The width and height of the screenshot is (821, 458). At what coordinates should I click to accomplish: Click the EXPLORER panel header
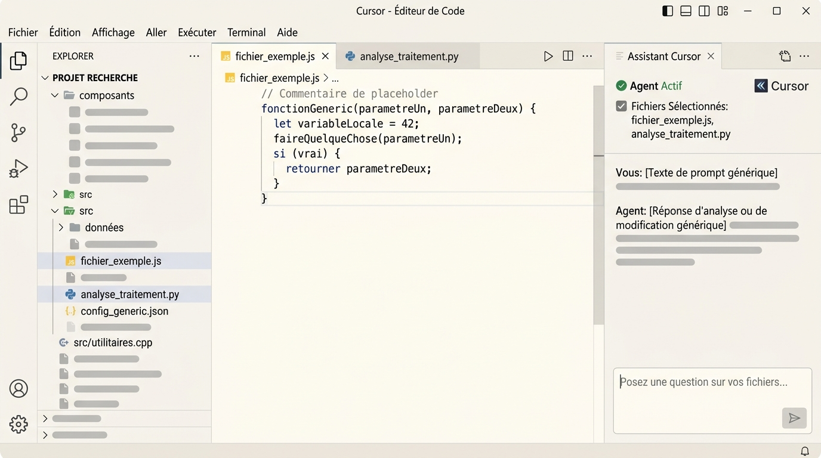click(x=73, y=56)
